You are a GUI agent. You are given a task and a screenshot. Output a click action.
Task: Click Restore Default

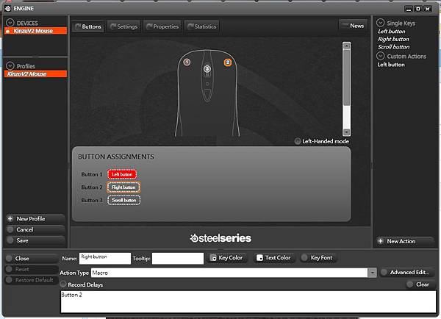(32, 280)
